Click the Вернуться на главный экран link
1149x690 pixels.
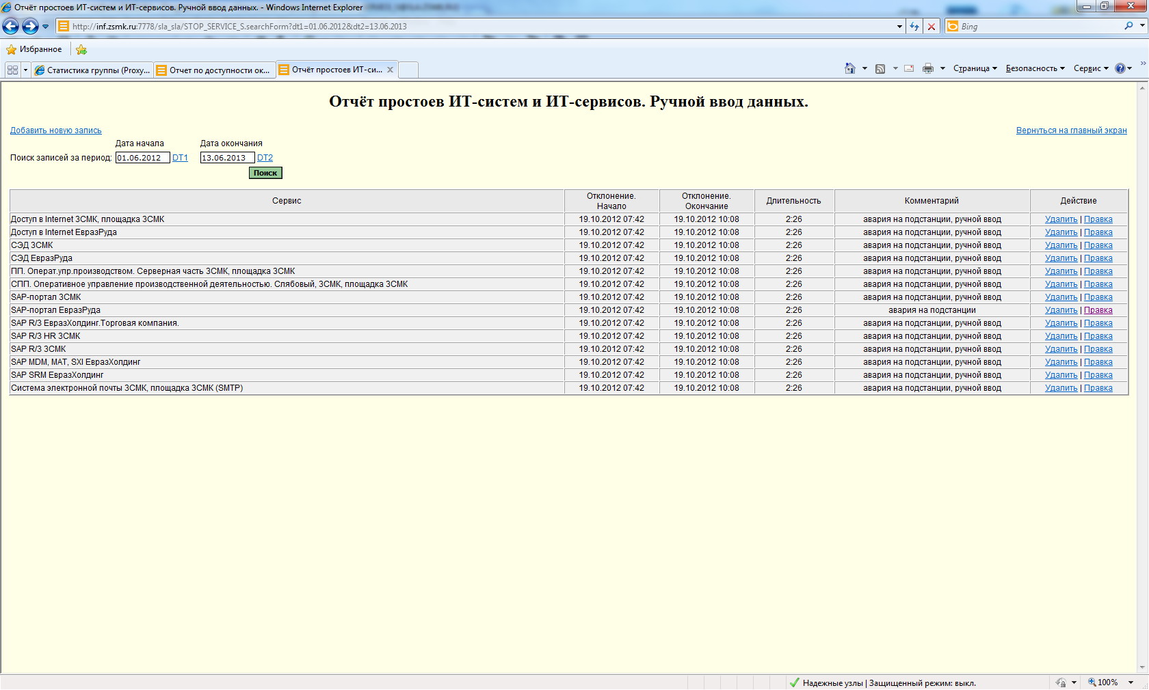click(1071, 130)
